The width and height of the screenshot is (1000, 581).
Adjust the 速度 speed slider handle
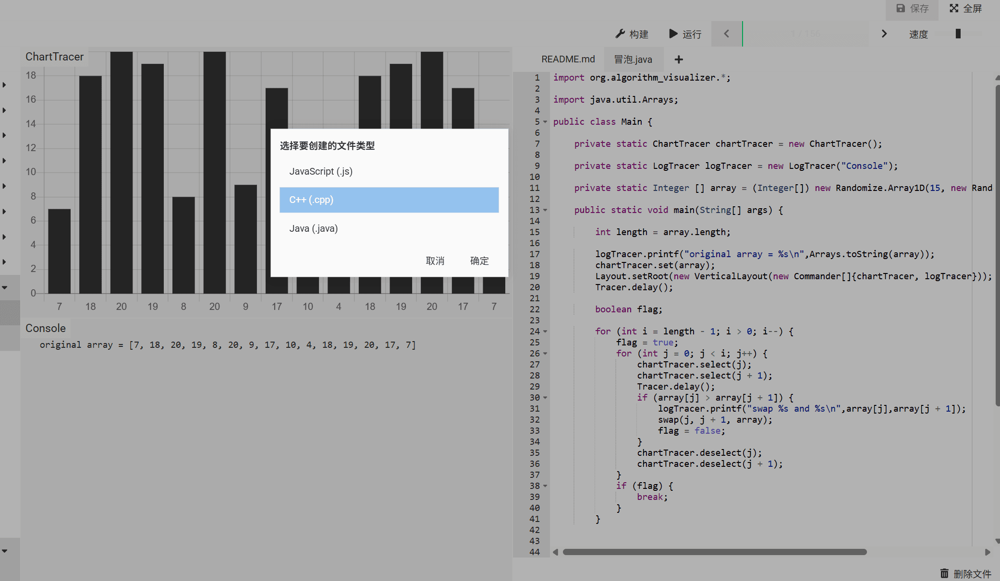pyautogui.click(x=958, y=34)
